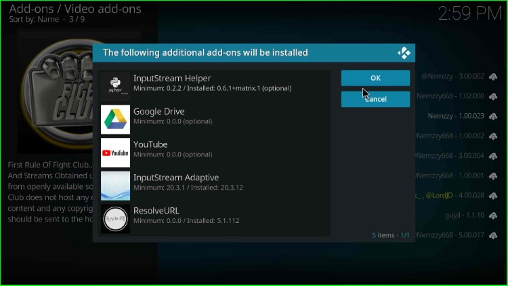Screen dimensions: 508x286
Task: Click 'Minimum: 20.3.1 / Installed: 20.3.12' text
Action: [x=188, y=188]
